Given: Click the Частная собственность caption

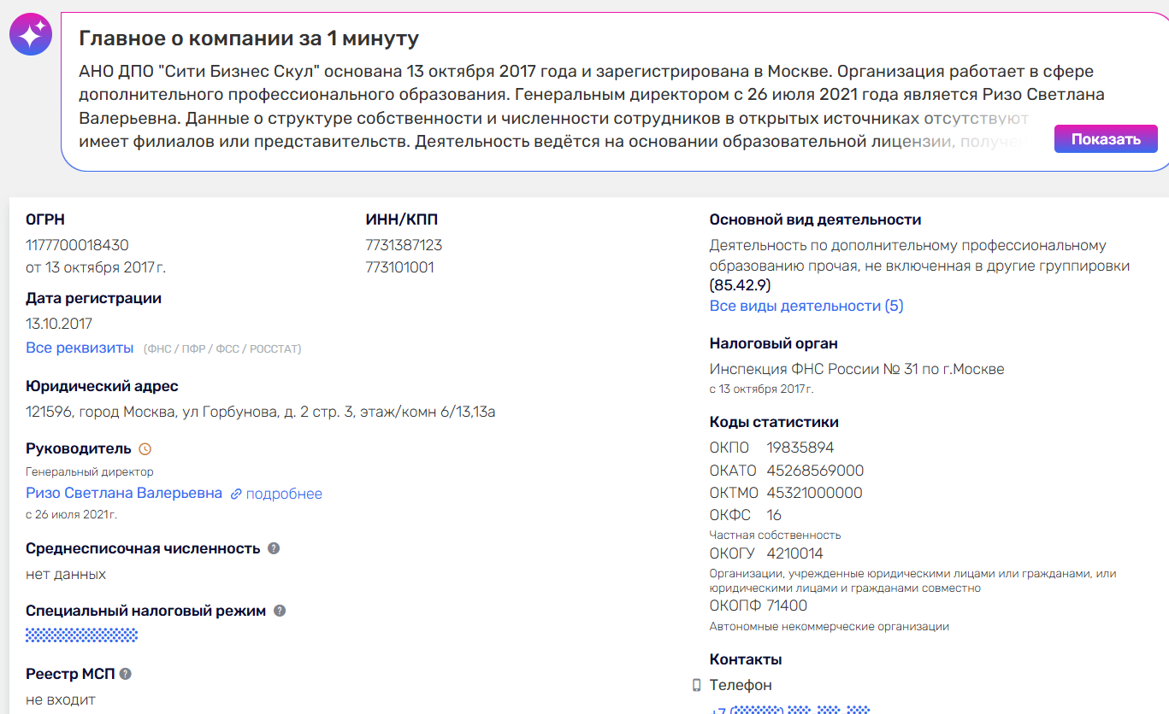Looking at the screenshot, I should click(x=775, y=535).
